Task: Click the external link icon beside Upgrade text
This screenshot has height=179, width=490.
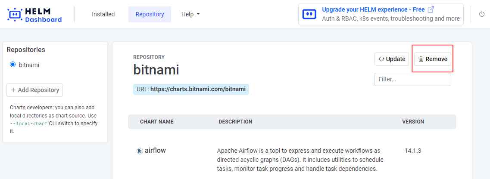Action: [431, 9]
